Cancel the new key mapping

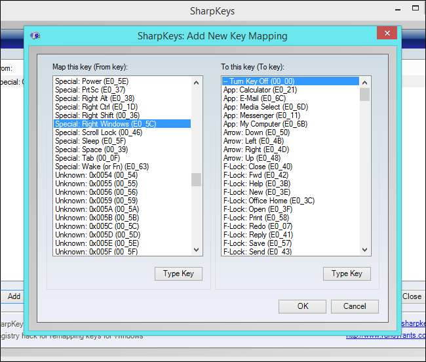(355, 306)
